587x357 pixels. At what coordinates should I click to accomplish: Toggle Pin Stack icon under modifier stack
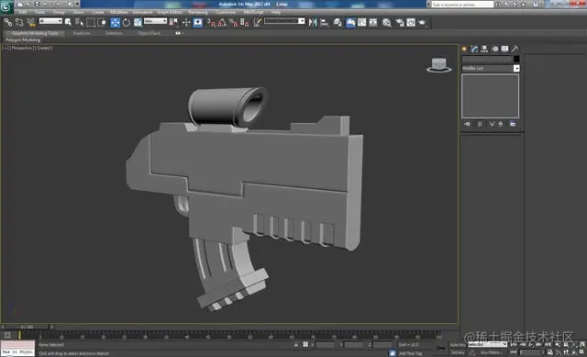point(467,124)
